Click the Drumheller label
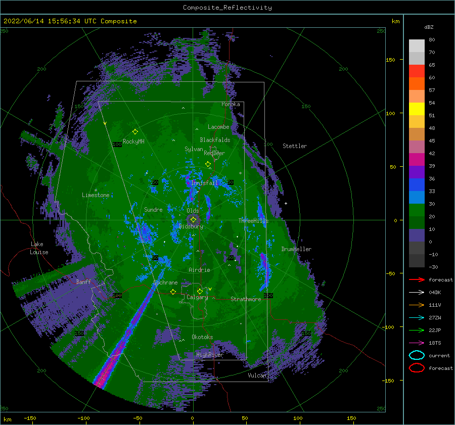455x425 pixels. point(296,249)
